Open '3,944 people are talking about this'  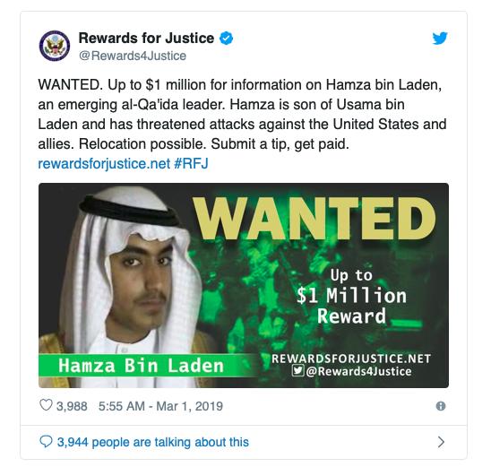(x=153, y=442)
